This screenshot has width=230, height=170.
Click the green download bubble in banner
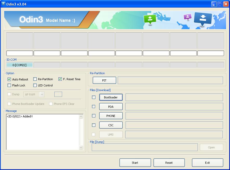tap(150, 19)
